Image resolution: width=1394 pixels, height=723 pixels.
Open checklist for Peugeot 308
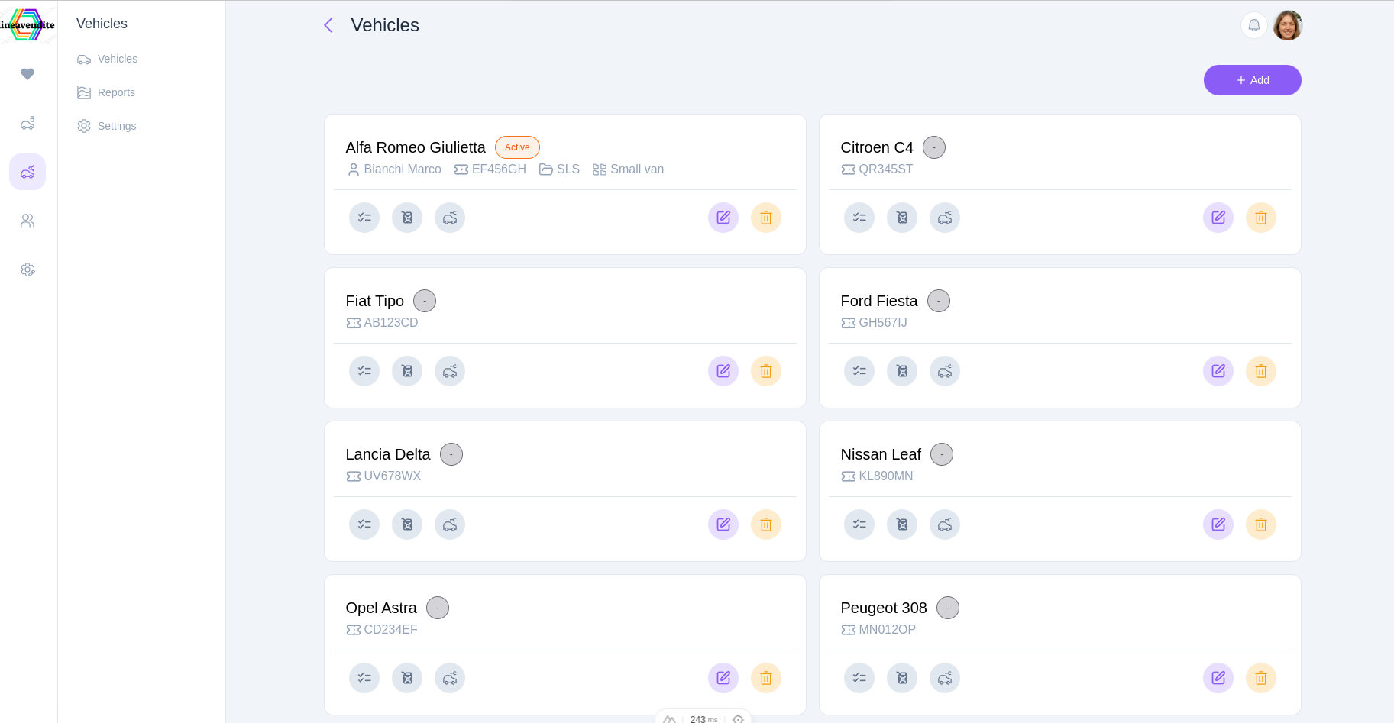[859, 678]
